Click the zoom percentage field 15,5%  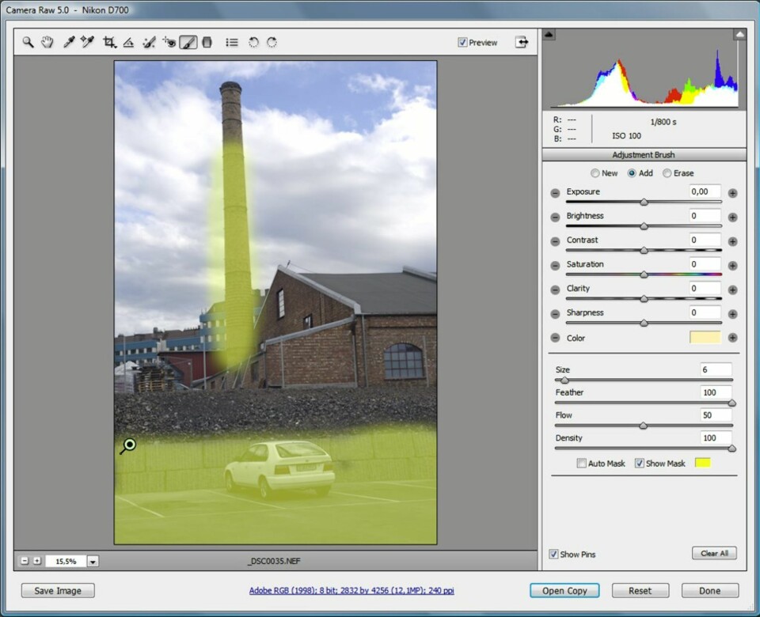point(66,562)
